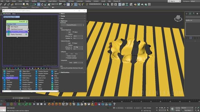200x112 pixels.
Task: Open the Tools menu
Action: click(7, 1)
